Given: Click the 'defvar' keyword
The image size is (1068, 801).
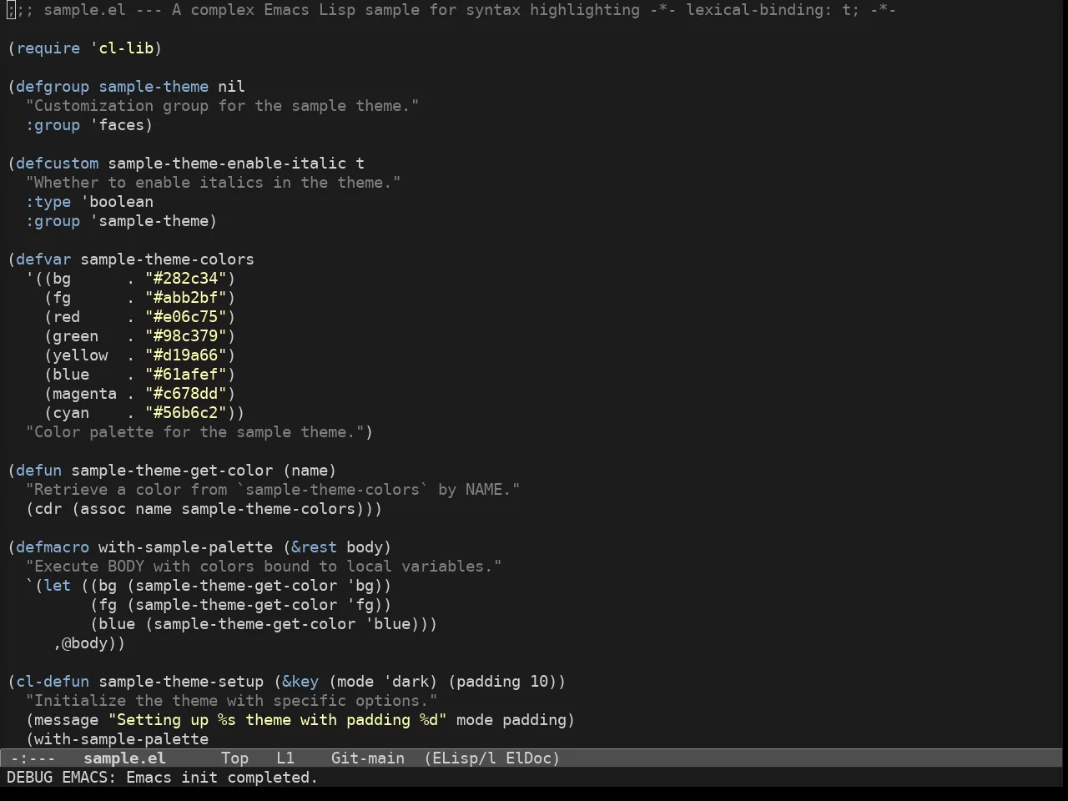Looking at the screenshot, I should click(43, 259).
